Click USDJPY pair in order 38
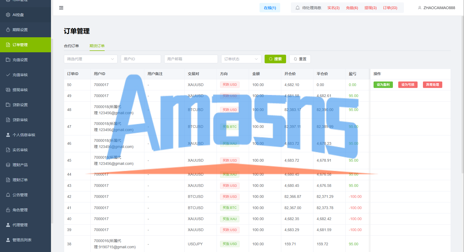This screenshot has height=252, width=464. click(x=195, y=244)
